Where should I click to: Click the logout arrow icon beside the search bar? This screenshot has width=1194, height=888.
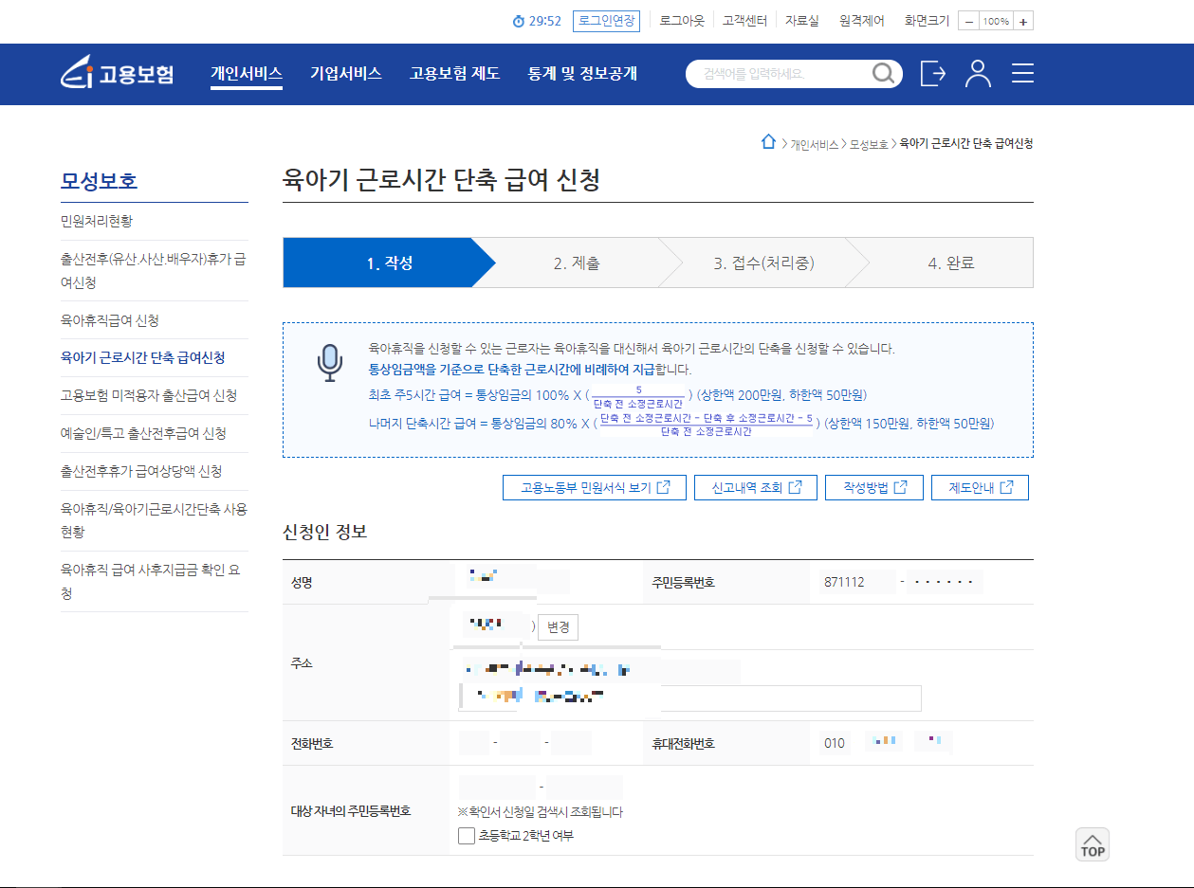pos(932,73)
